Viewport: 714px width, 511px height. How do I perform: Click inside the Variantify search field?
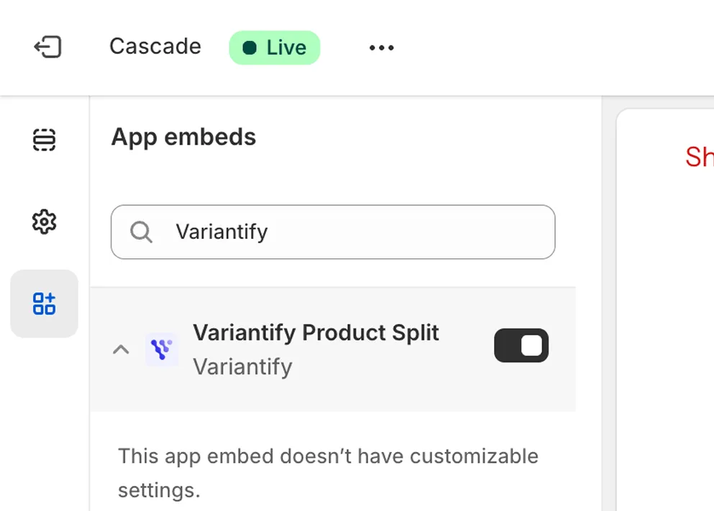pyautogui.click(x=332, y=232)
